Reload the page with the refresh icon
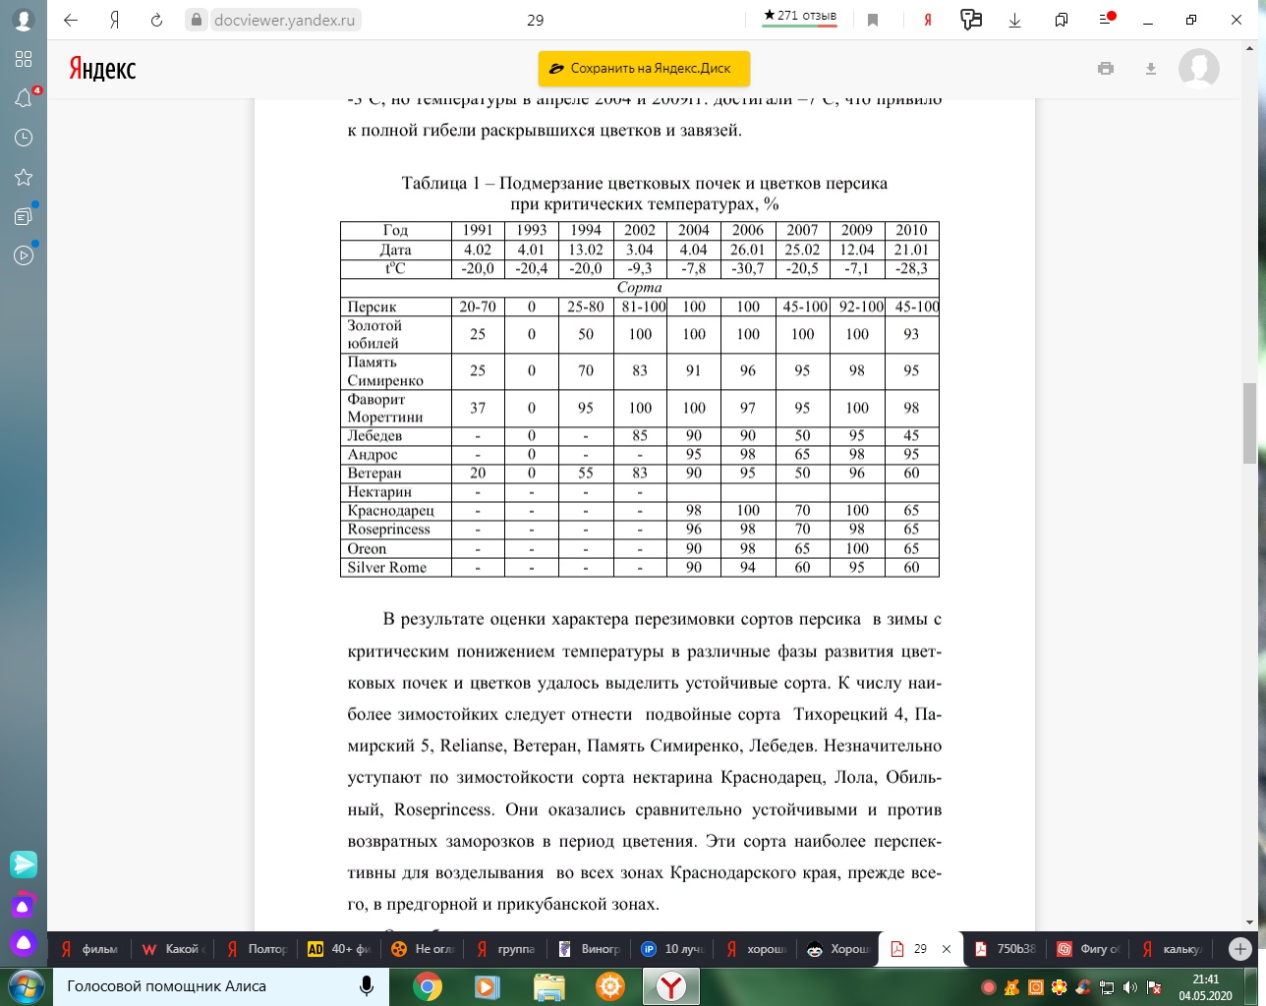Viewport: 1266px width, 1006px height. click(x=157, y=20)
